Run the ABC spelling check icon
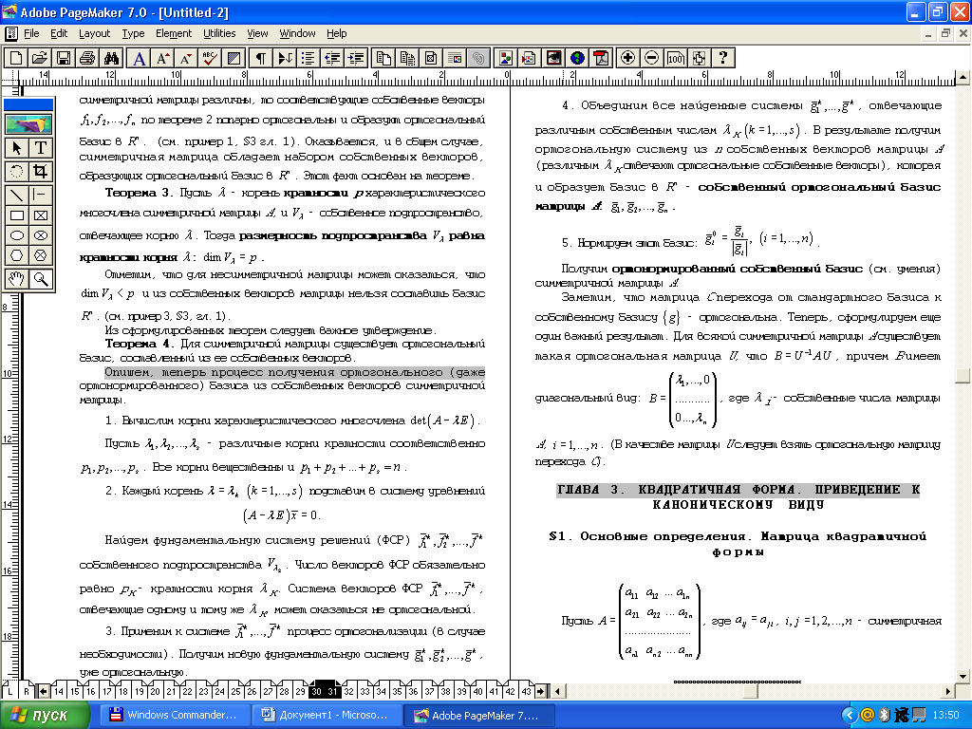The height and width of the screenshot is (729, 972). [x=210, y=58]
